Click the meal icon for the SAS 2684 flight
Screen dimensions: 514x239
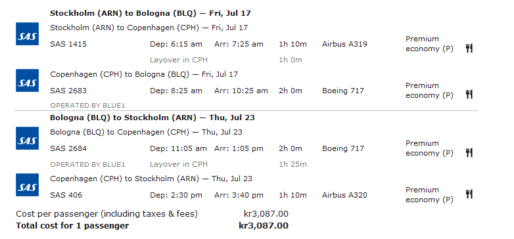click(469, 152)
